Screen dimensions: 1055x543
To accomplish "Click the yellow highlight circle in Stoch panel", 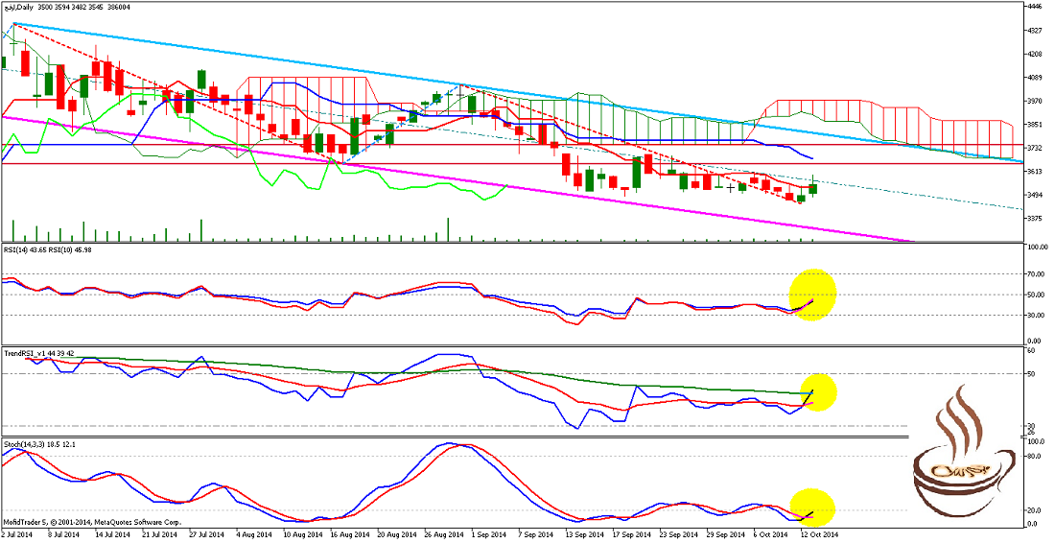I will pyautogui.click(x=811, y=508).
